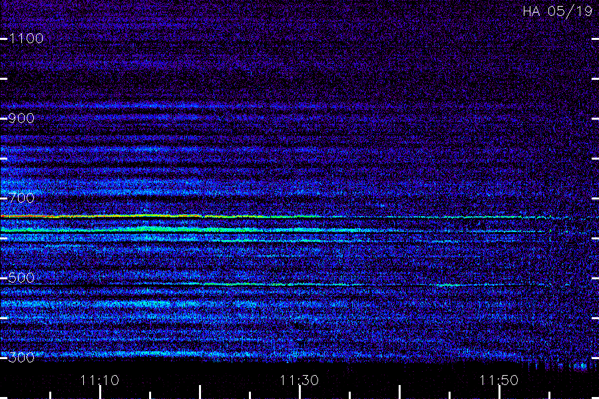The image size is (599, 399).
Task: Click the 11:30 time axis label
Action: coord(299,380)
